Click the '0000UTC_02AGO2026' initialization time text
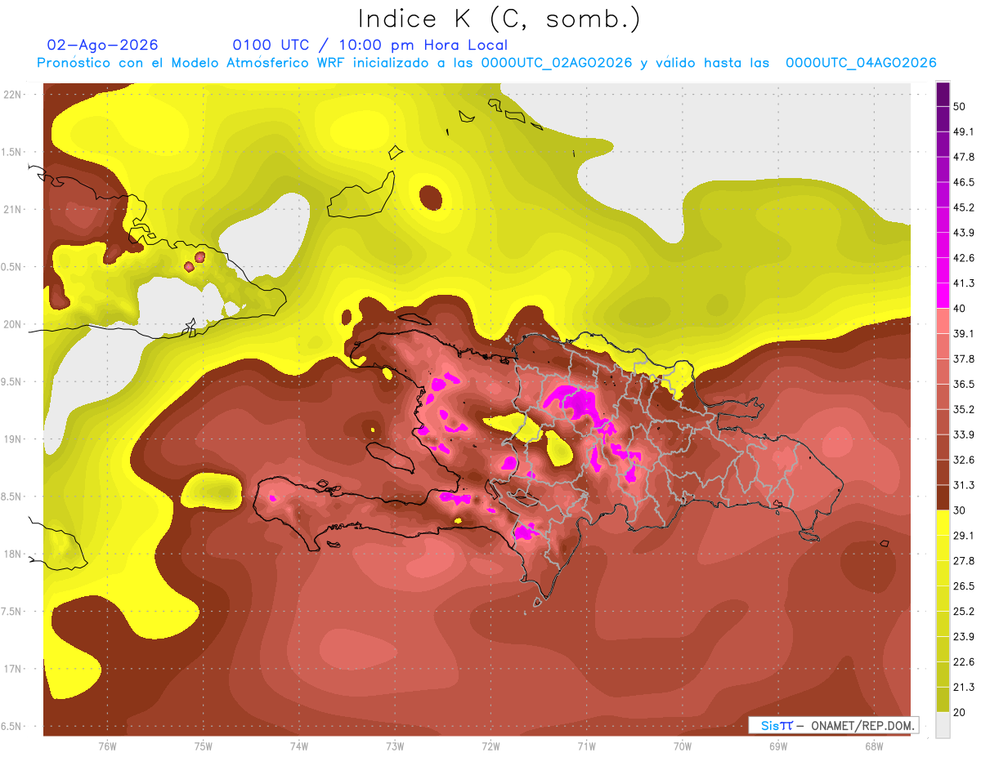This screenshot has height=757, width=981. 557,63
